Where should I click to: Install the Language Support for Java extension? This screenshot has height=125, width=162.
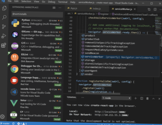coord(58,85)
